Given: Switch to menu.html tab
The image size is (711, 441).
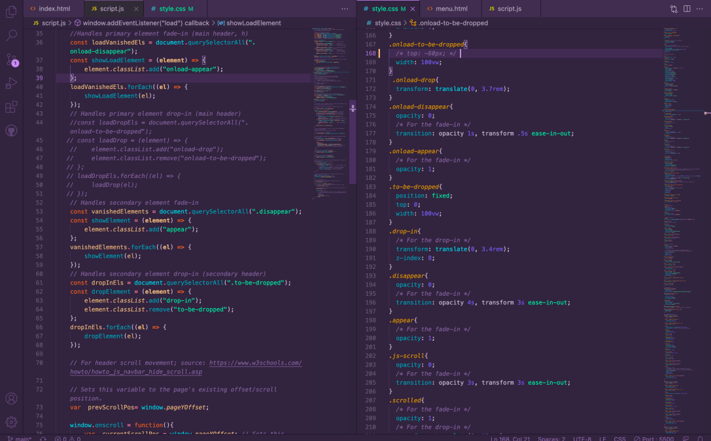Looking at the screenshot, I should (451, 9).
